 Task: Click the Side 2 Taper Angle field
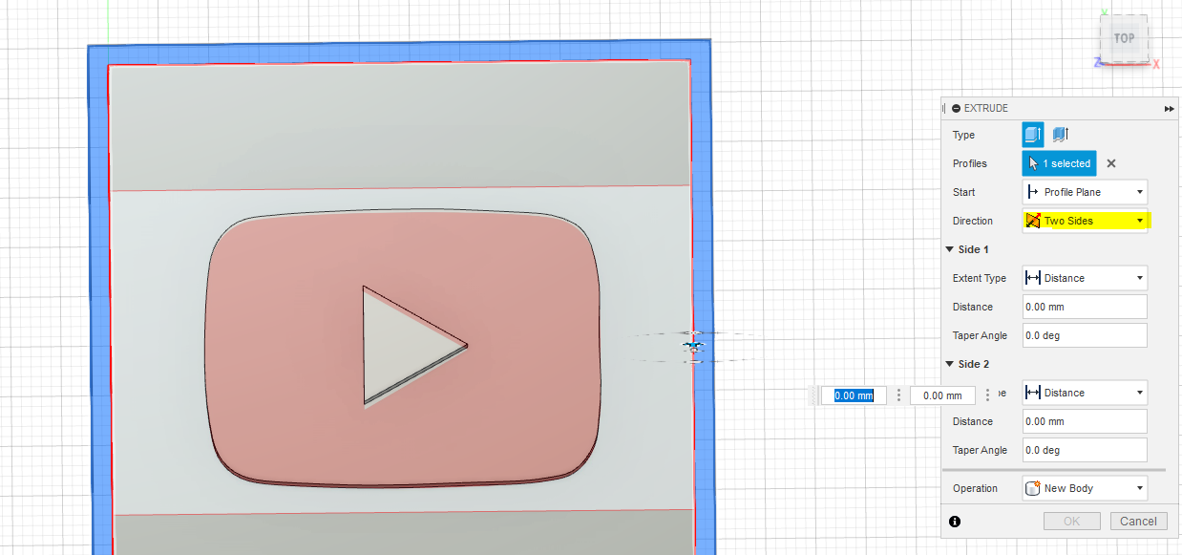tap(1085, 450)
